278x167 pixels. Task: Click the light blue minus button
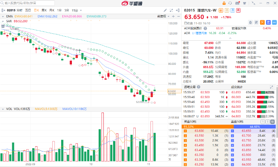point(274,22)
